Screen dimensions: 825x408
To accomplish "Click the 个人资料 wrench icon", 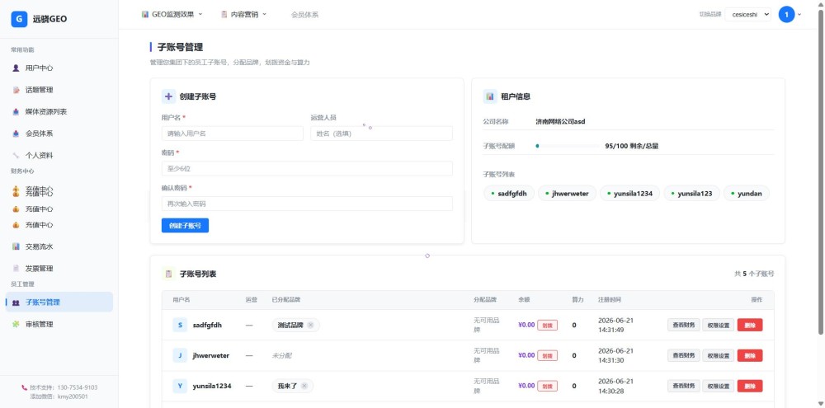I will [16, 156].
